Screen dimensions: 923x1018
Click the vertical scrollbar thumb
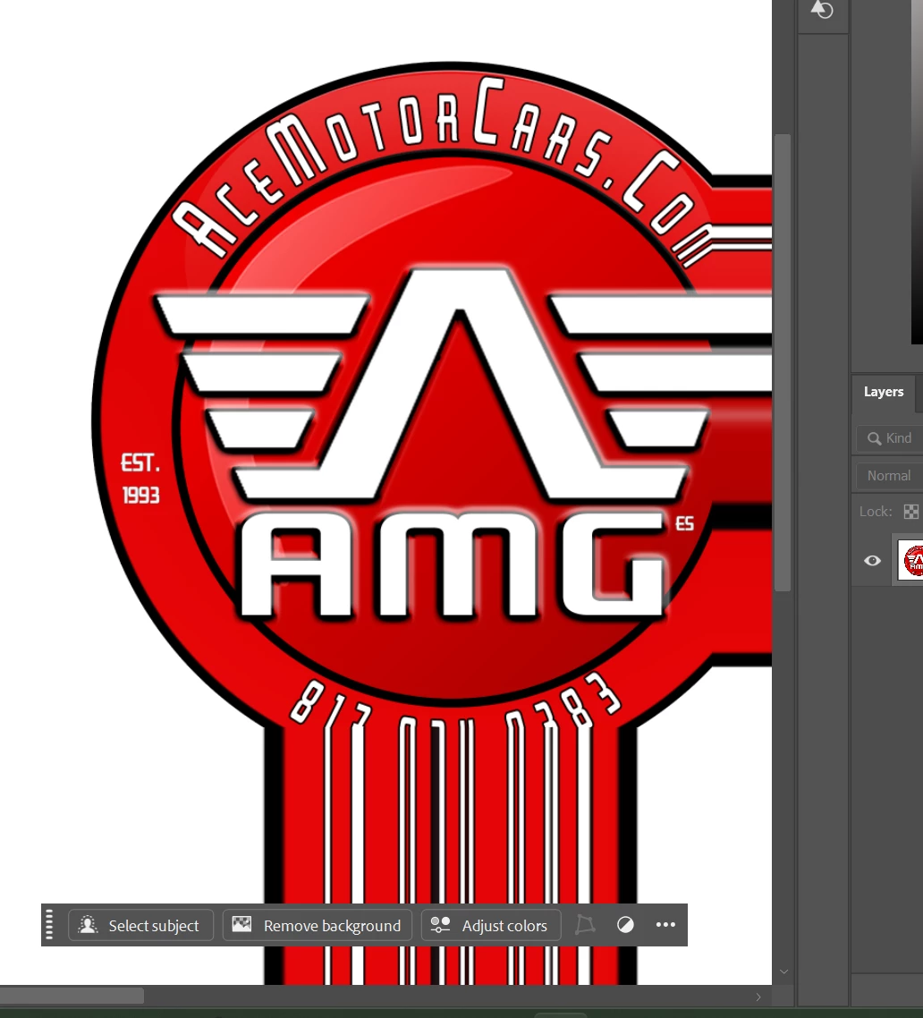coord(783,362)
